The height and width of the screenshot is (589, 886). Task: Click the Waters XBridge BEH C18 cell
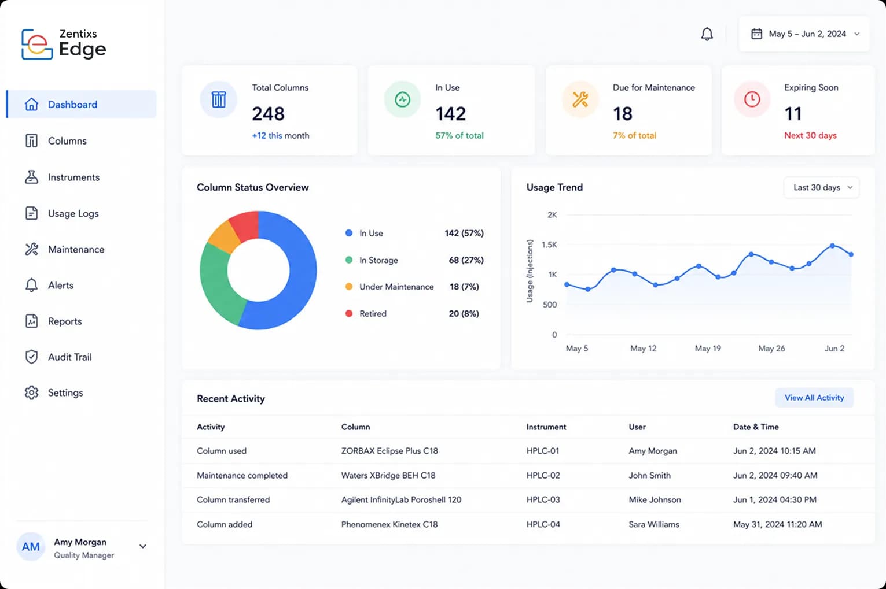pos(388,475)
